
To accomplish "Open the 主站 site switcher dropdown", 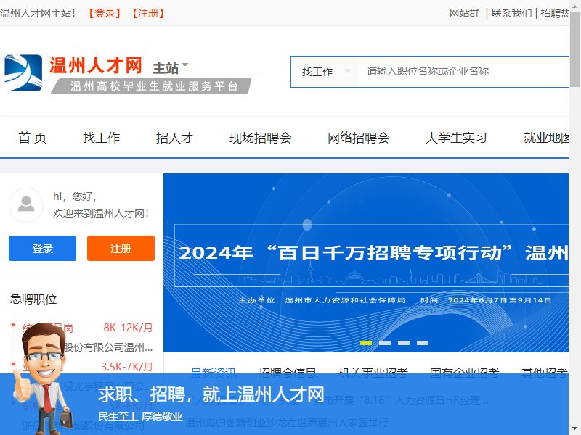I will (170, 67).
